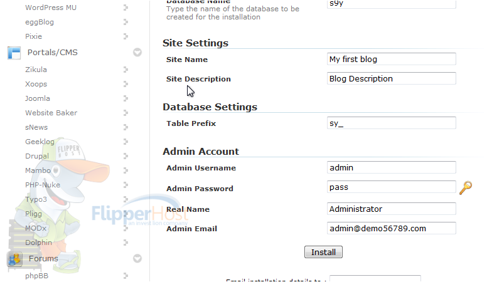Focus the Database Name field

[x=392, y=4]
